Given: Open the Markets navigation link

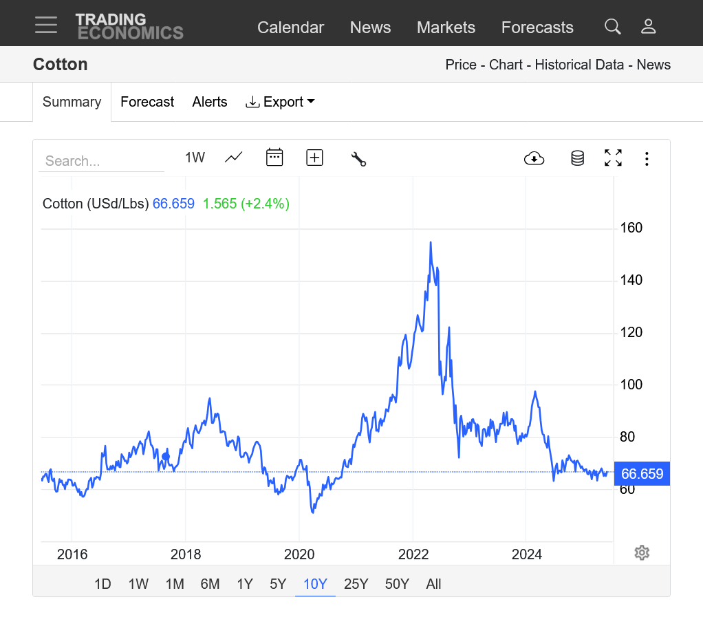Looking at the screenshot, I should [x=446, y=28].
